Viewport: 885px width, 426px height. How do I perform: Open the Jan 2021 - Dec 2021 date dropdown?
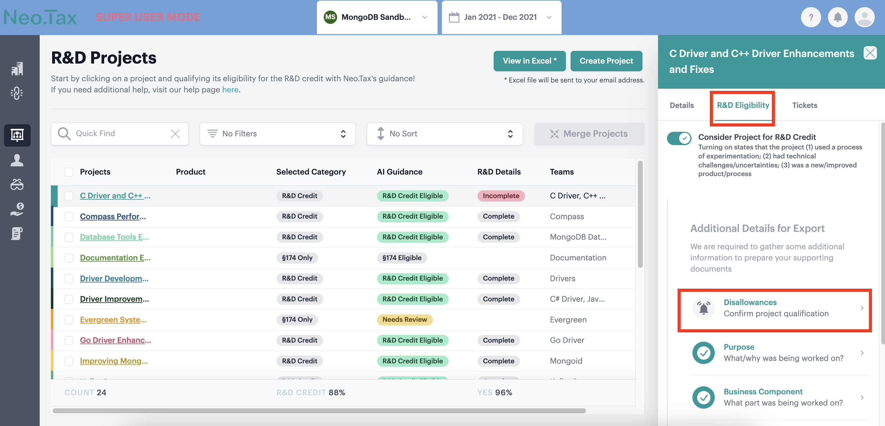tap(502, 17)
